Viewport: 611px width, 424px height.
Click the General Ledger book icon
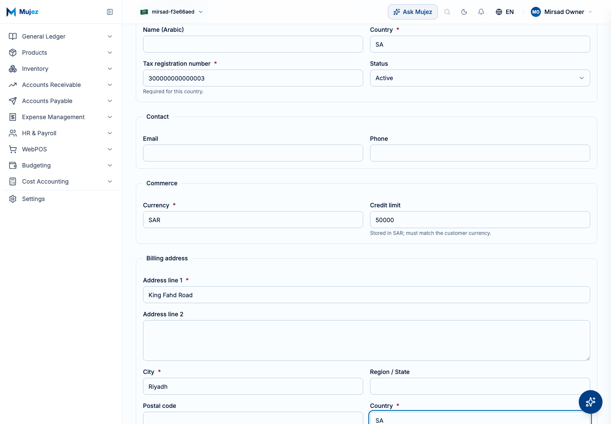13,36
